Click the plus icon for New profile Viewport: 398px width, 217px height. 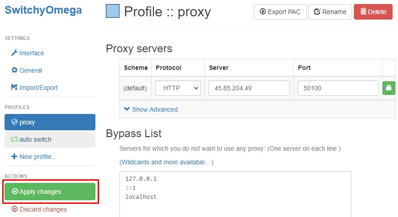pyautogui.click(x=15, y=157)
